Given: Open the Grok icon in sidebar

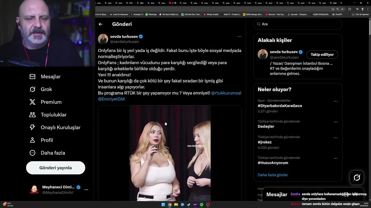Looking at the screenshot, I should click(x=32, y=89).
